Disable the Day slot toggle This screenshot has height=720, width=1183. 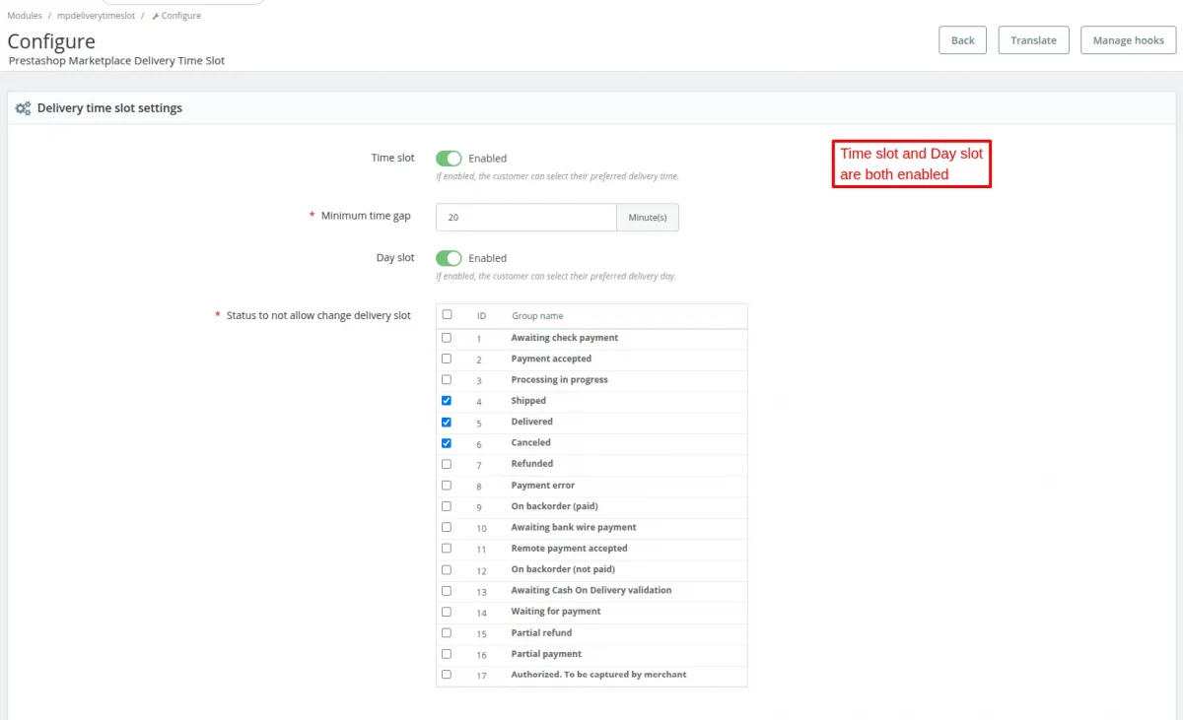click(x=449, y=258)
